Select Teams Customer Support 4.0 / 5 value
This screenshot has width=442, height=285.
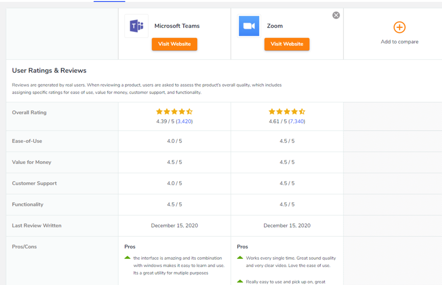[x=175, y=184]
